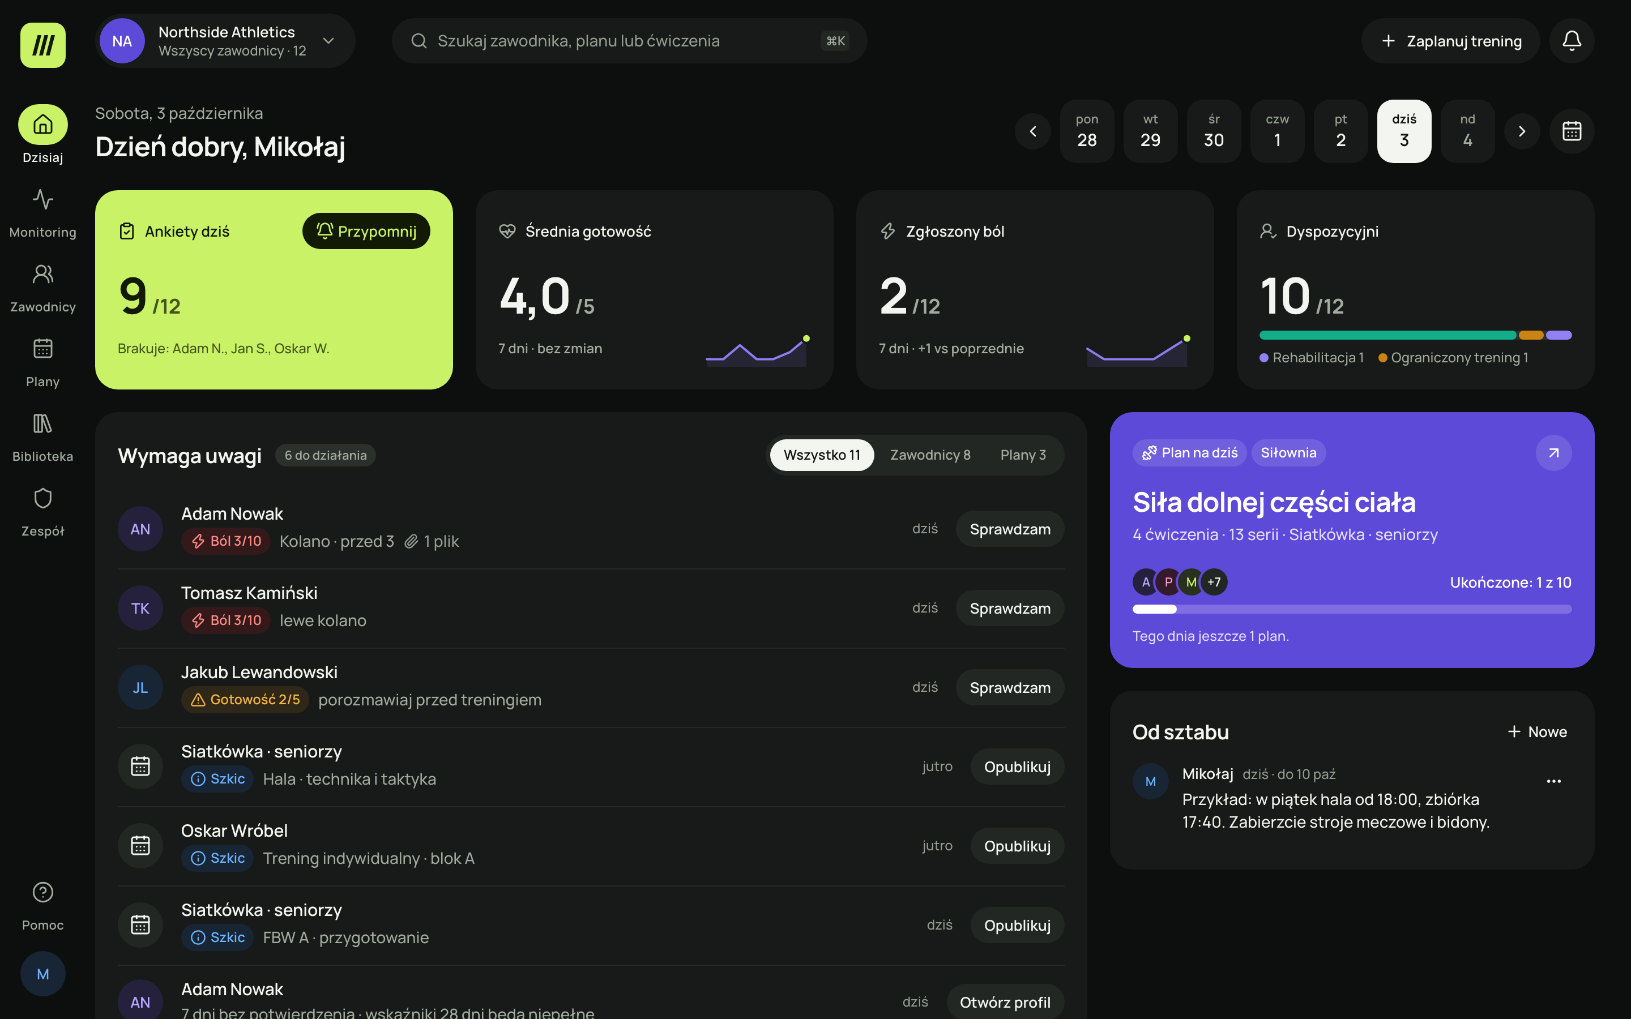Switch to the Zawodnicy 8 tab
This screenshot has height=1019, width=1631.
(930, 455)
